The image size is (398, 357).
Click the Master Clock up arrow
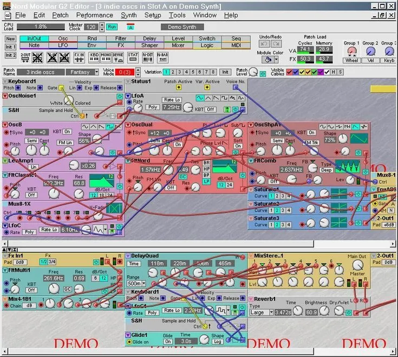click(102, 25)
